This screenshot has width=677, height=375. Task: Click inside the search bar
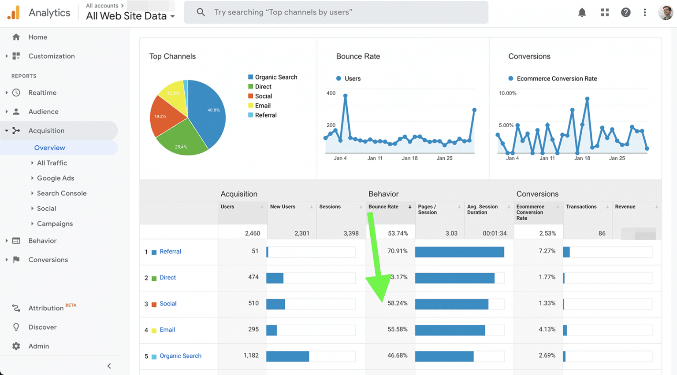point(336,12)
